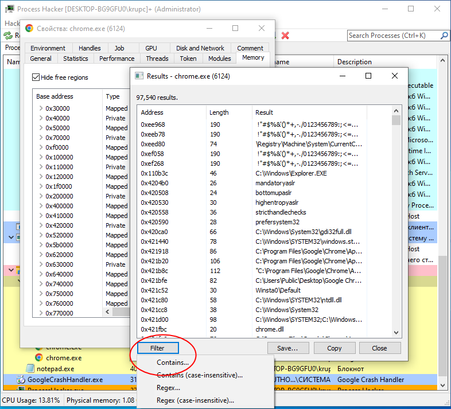The height and width of the screenshot is (409, 451).
Task: Sort results by Length column header
Action: (229, 112)
